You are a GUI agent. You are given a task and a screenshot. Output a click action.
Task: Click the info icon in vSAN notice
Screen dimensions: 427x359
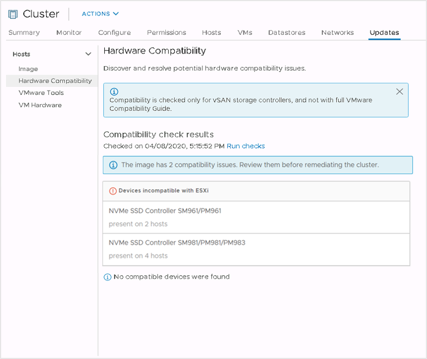click(x=114, y=92)
